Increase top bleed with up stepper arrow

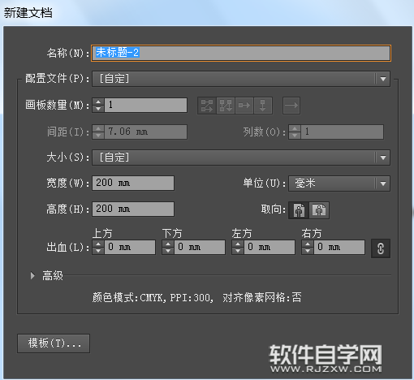pyautogui.click(x=98, y=244)
